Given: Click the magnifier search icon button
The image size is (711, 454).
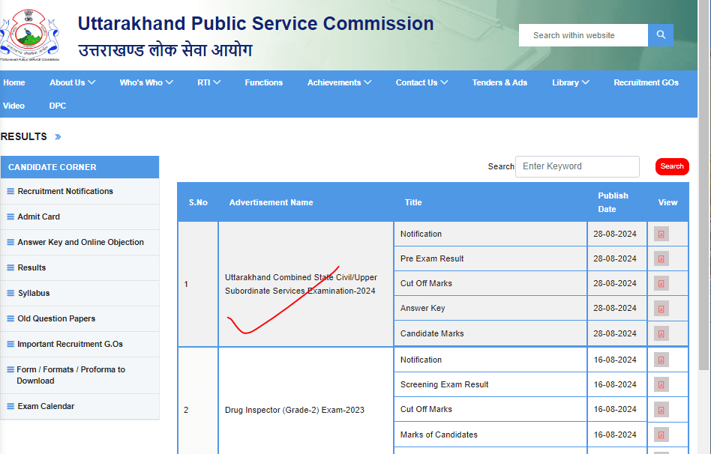Looking at the screenshot, I should tap(660, 35).
